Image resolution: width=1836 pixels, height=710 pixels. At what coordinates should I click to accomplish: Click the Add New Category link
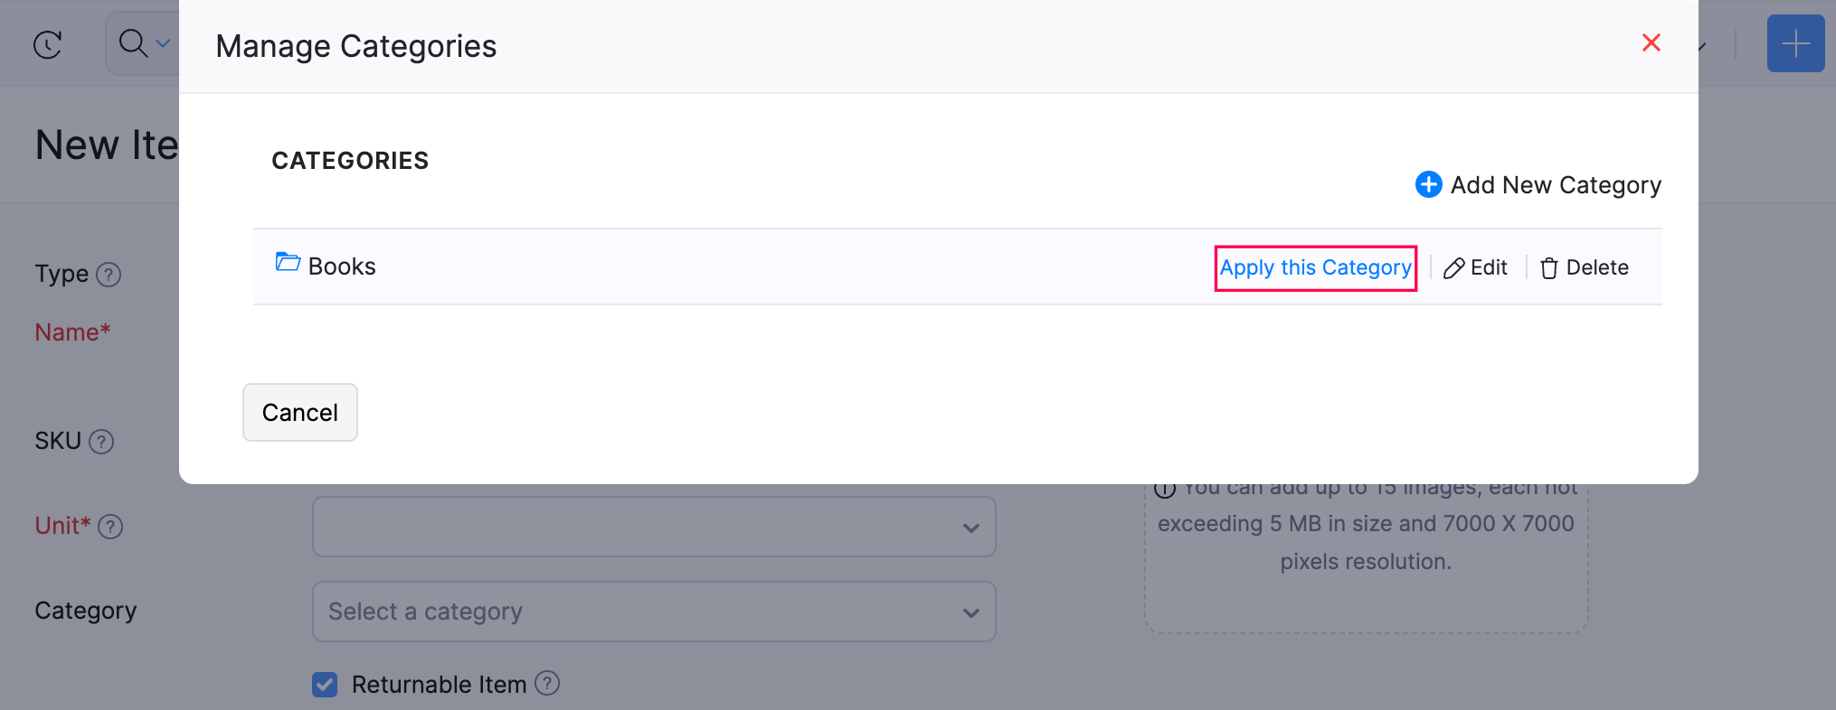1556,184
